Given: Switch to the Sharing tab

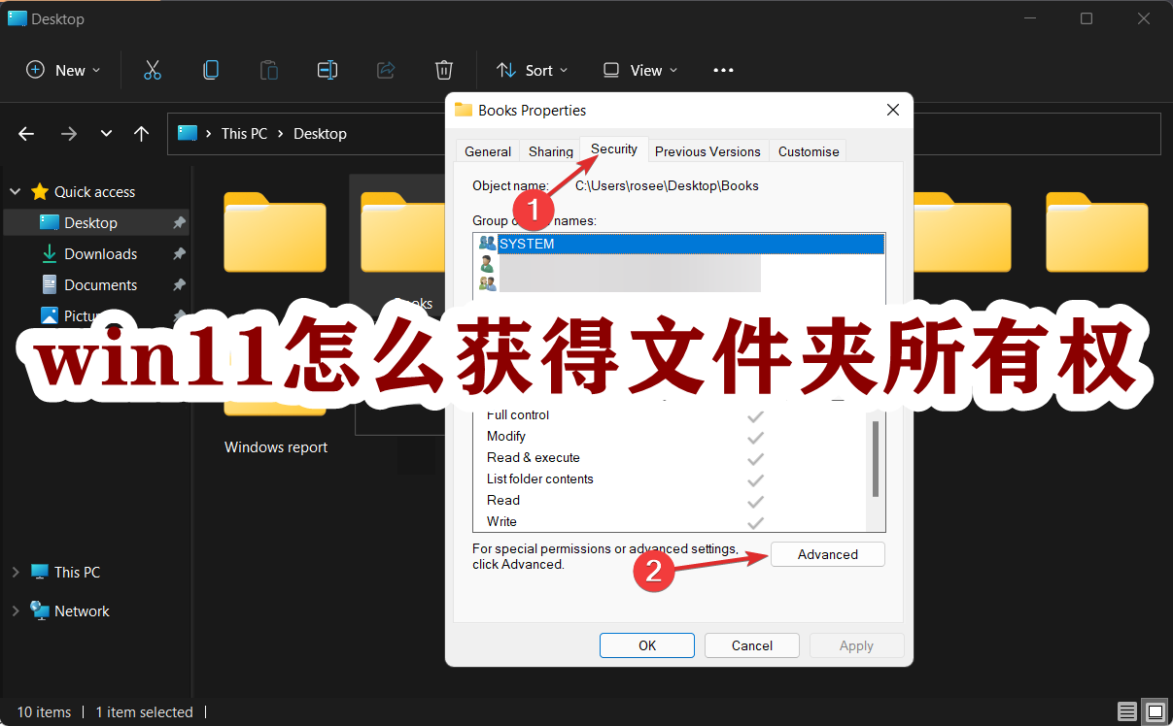Looking at the screenshot, I should [x=551, y=151].
